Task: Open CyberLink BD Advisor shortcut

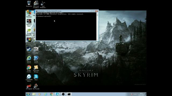Action: coord(29,78)
